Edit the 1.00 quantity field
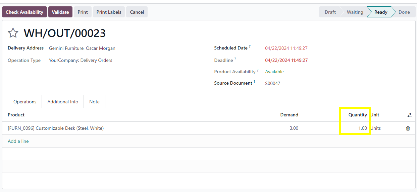The height and width of the screenshot is (192, 417). pyautogui.click(x=355, y=128)
